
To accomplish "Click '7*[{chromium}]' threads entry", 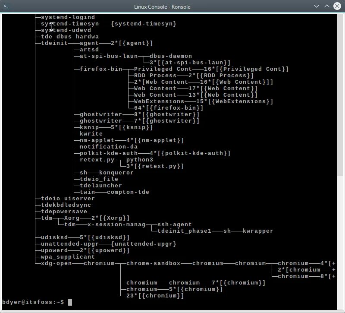I will point(238,283).
